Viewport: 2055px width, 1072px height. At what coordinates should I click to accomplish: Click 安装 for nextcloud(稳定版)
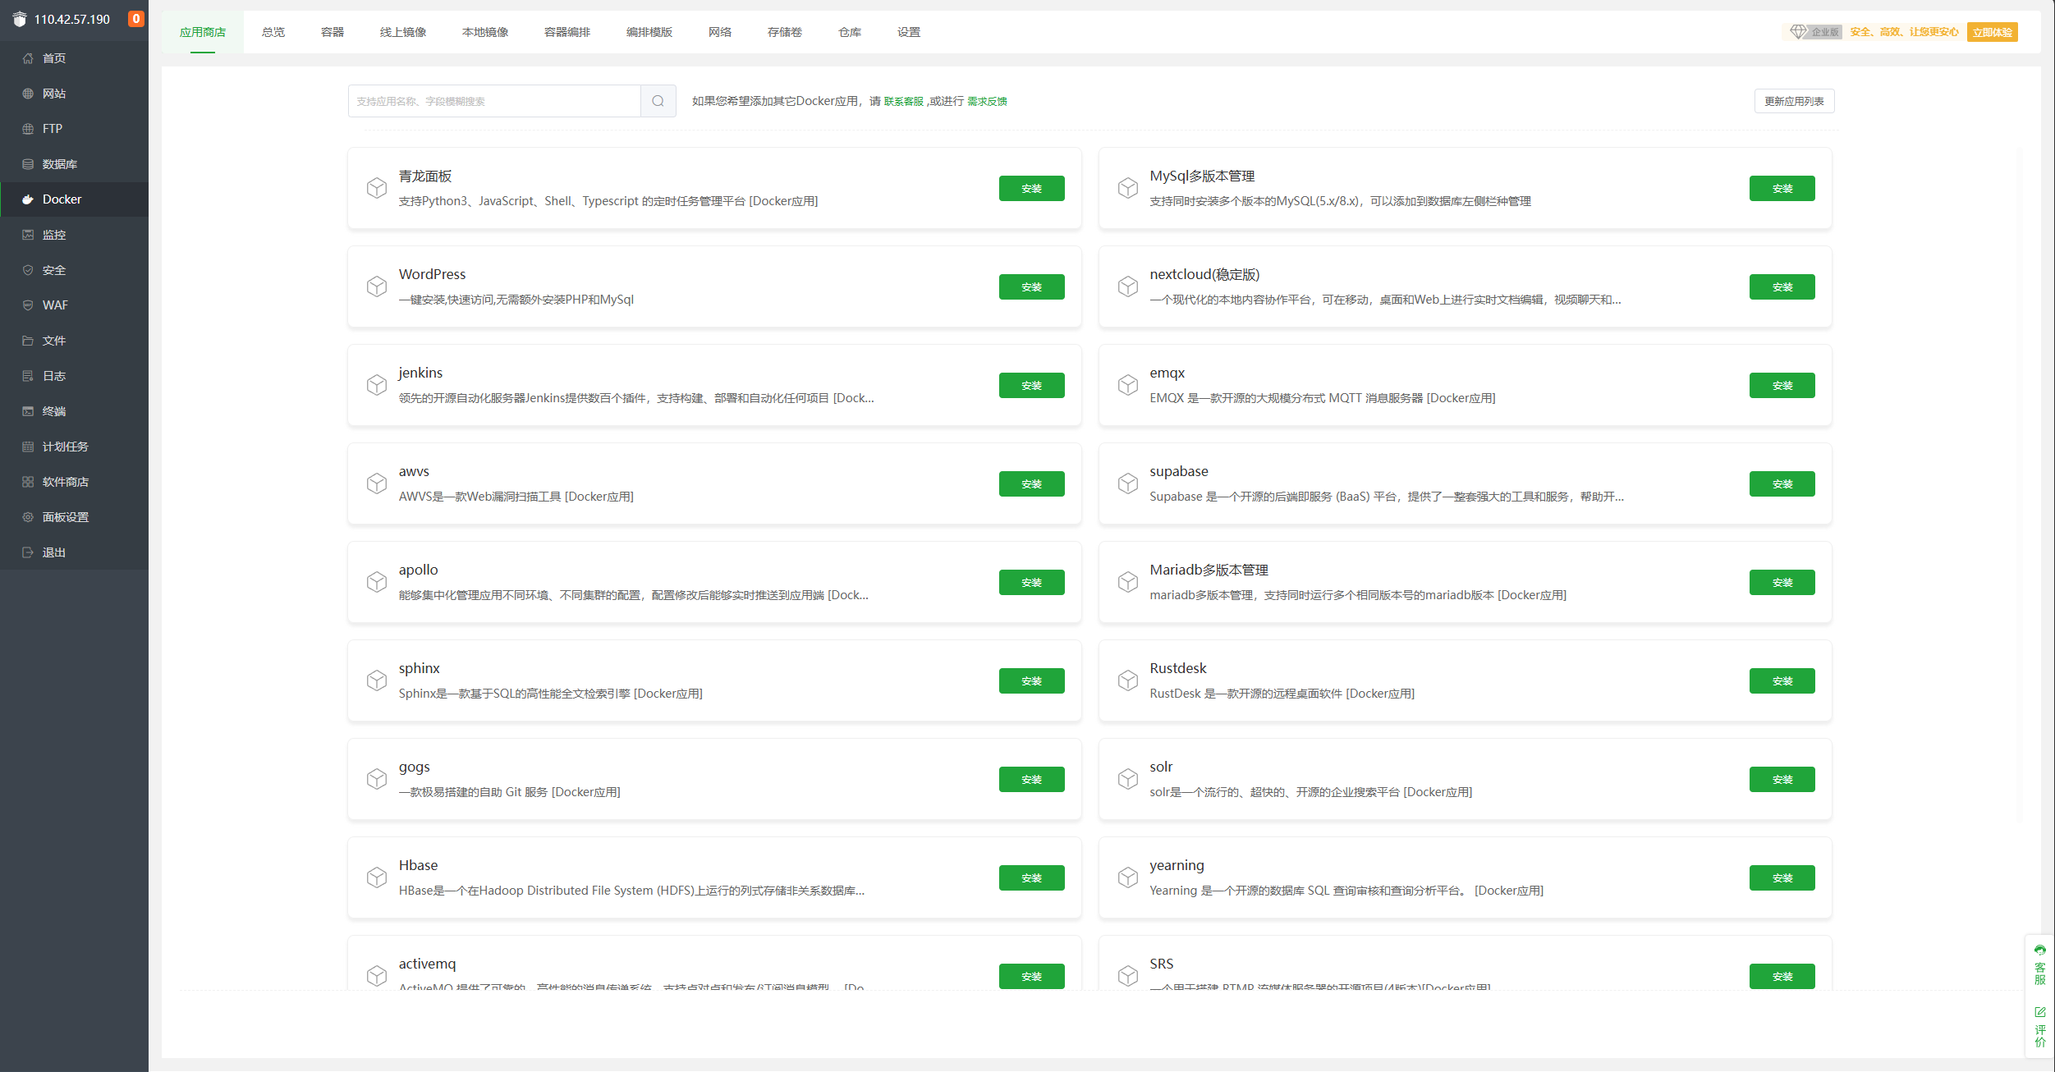tap(1782, 286)
